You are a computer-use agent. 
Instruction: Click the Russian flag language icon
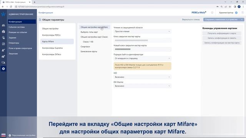tap(3, 135)
